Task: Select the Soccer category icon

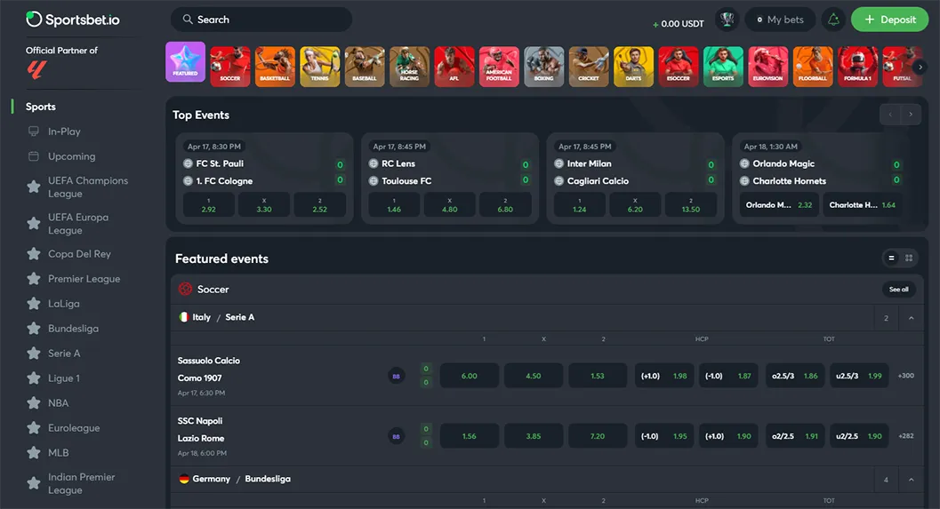Action: click(x=230, y=67)
